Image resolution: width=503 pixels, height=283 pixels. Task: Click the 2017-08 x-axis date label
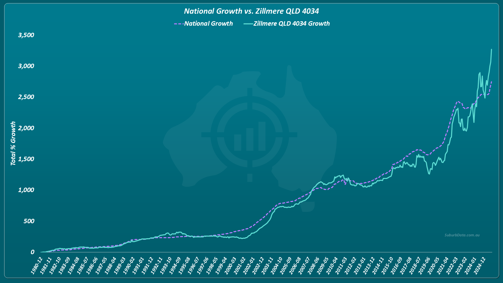(405, 265)
